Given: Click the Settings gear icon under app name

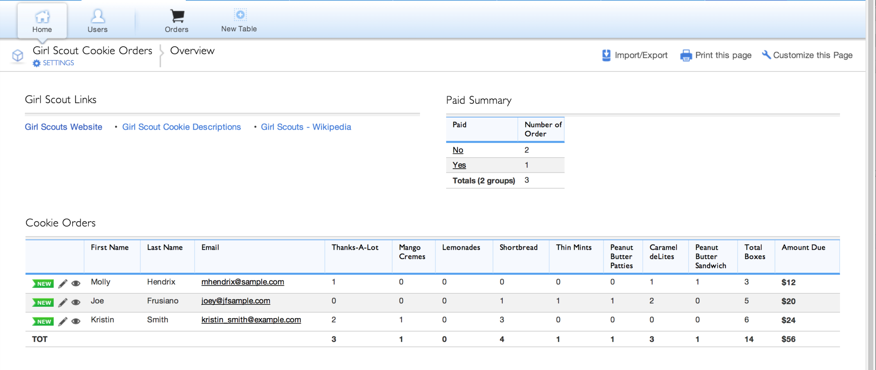Looking at the screenshot, I should 36,63.
